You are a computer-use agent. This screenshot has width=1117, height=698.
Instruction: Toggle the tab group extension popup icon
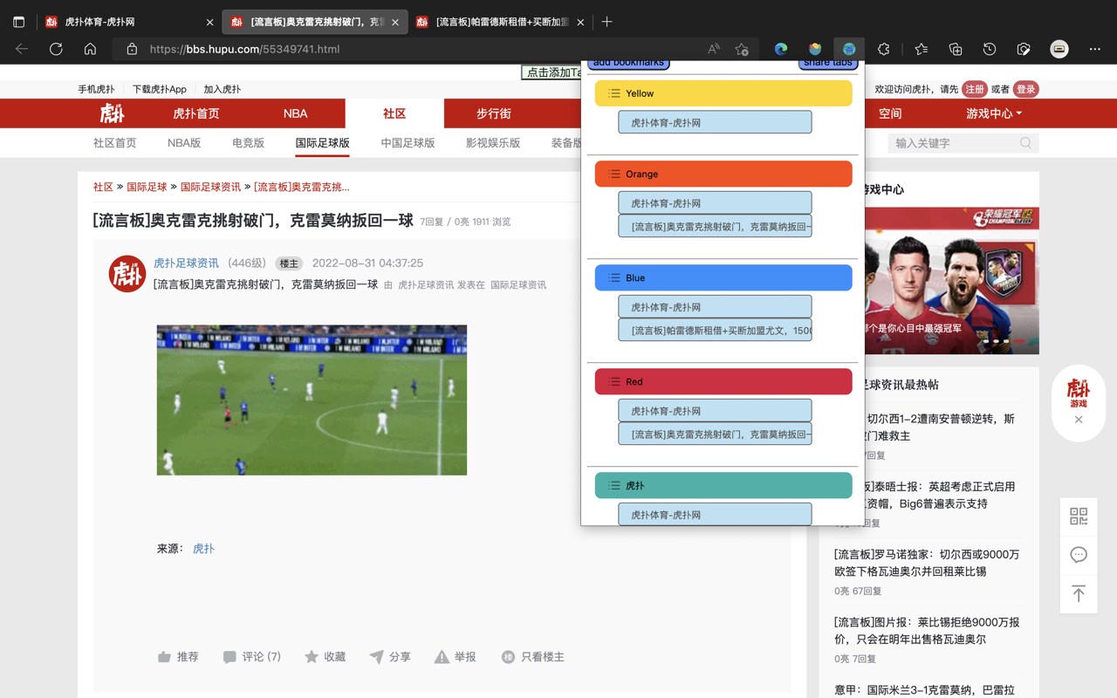[849, 49]
